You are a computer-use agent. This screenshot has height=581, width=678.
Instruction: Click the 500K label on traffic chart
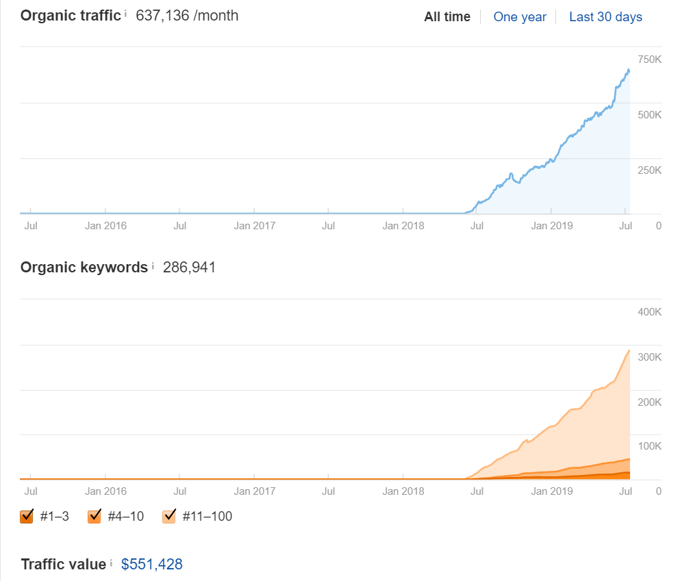(x=649, y=115)
